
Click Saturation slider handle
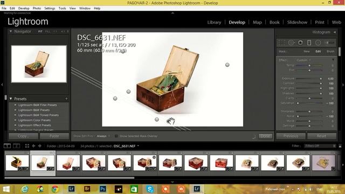[x=298, y=103]
